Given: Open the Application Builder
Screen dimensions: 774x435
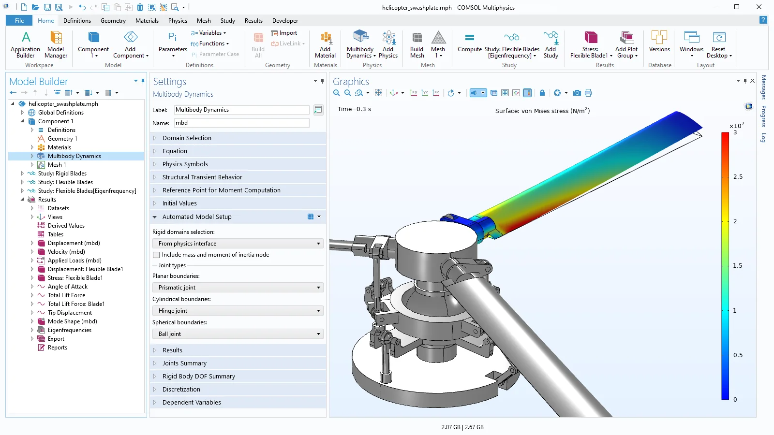Looking at the screenshot, I should pos(25,44).
